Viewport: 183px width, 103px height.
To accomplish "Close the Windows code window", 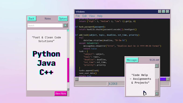I will click(168, 12).
